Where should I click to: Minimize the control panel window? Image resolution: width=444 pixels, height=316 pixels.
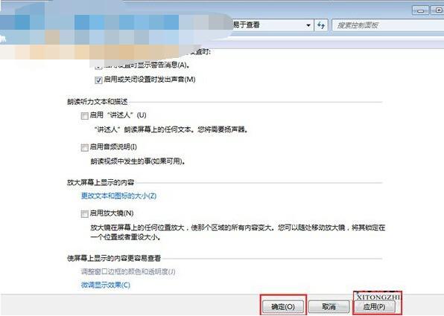coord(420,10)
